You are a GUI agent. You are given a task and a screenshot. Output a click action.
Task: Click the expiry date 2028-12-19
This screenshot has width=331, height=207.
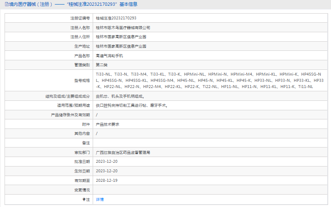(x=107, y=181)
